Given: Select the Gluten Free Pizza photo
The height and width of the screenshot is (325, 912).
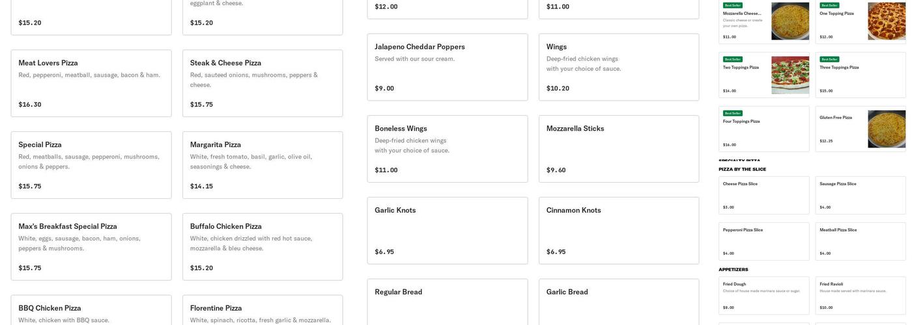Looking at the screenshot, I should tap(887, 129).
